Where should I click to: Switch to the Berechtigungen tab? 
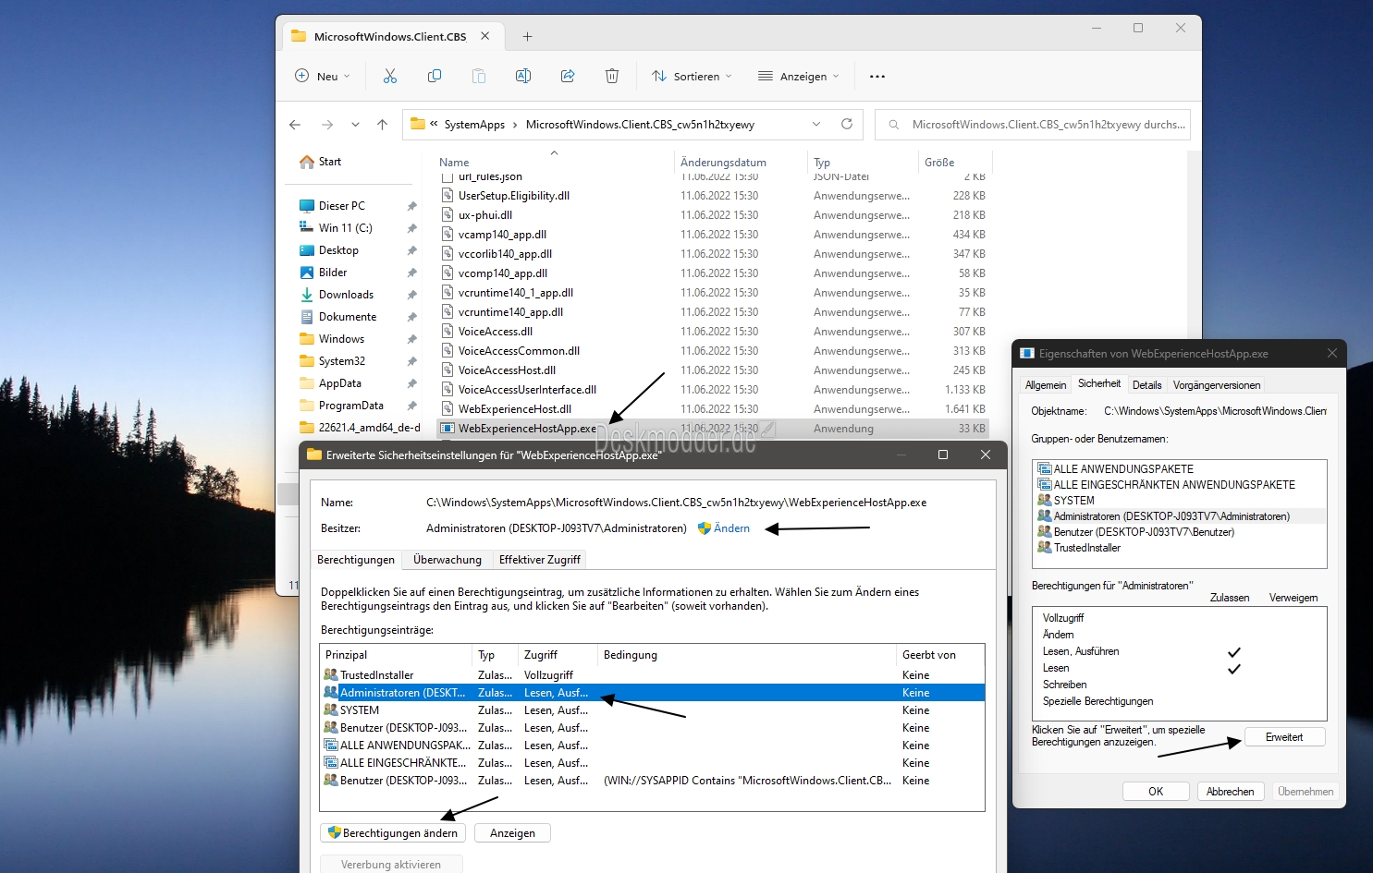click(356, 560)
